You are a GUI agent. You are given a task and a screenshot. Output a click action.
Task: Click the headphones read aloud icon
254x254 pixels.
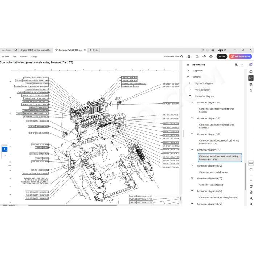189,56
